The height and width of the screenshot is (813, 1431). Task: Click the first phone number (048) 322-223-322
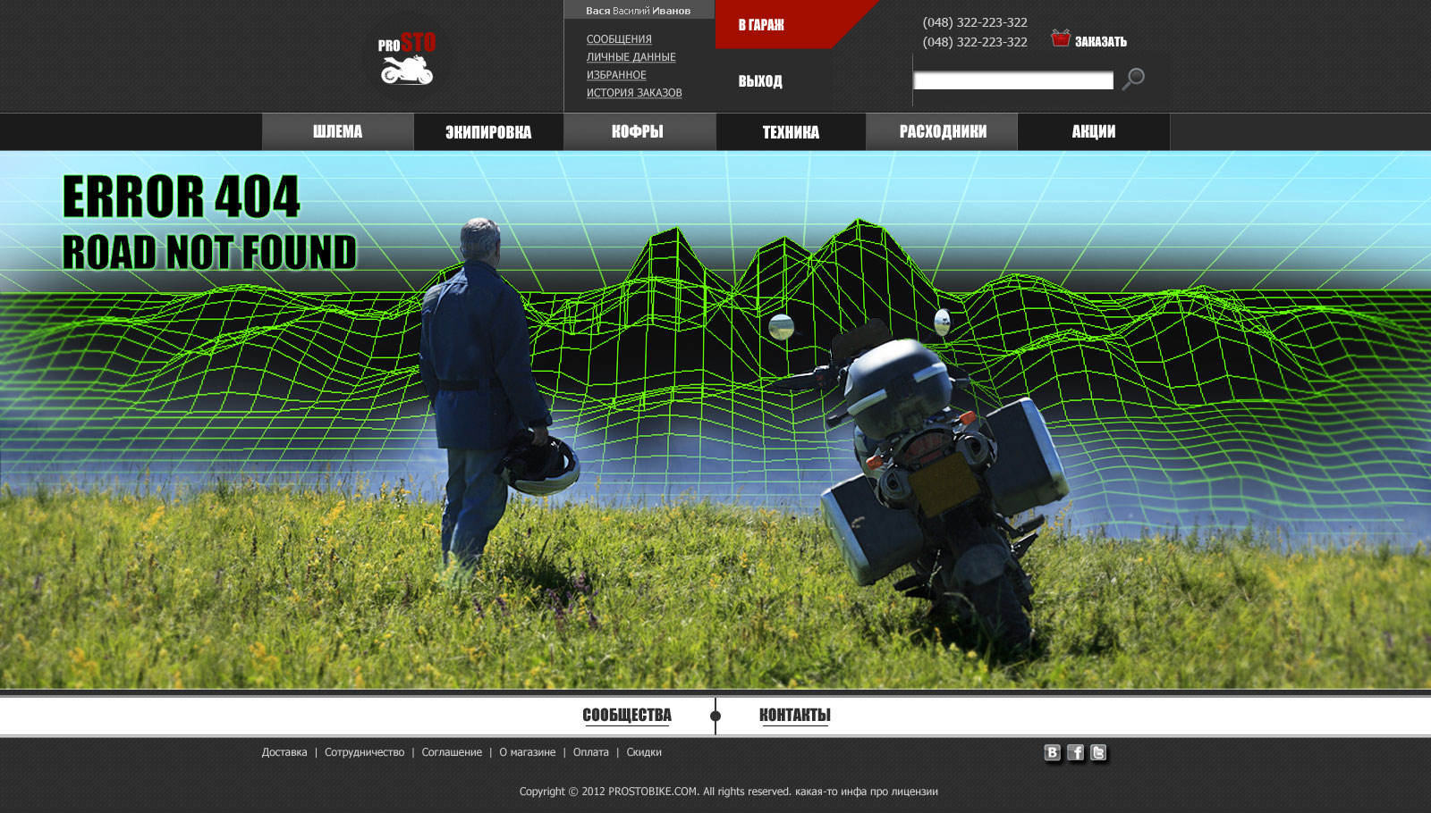(975, 22)
